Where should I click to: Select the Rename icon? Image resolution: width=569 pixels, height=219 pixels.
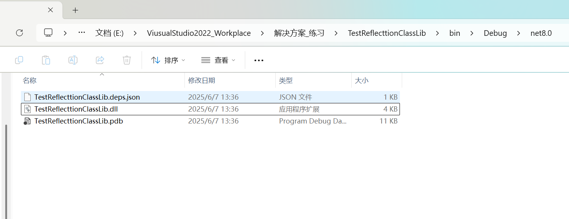(73, 60)
